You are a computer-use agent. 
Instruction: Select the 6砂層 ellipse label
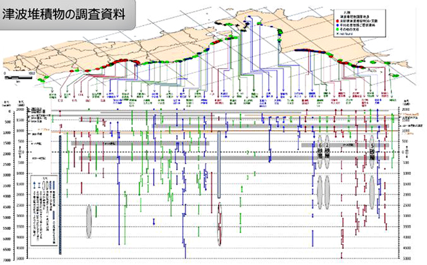(x=320, y=152)
